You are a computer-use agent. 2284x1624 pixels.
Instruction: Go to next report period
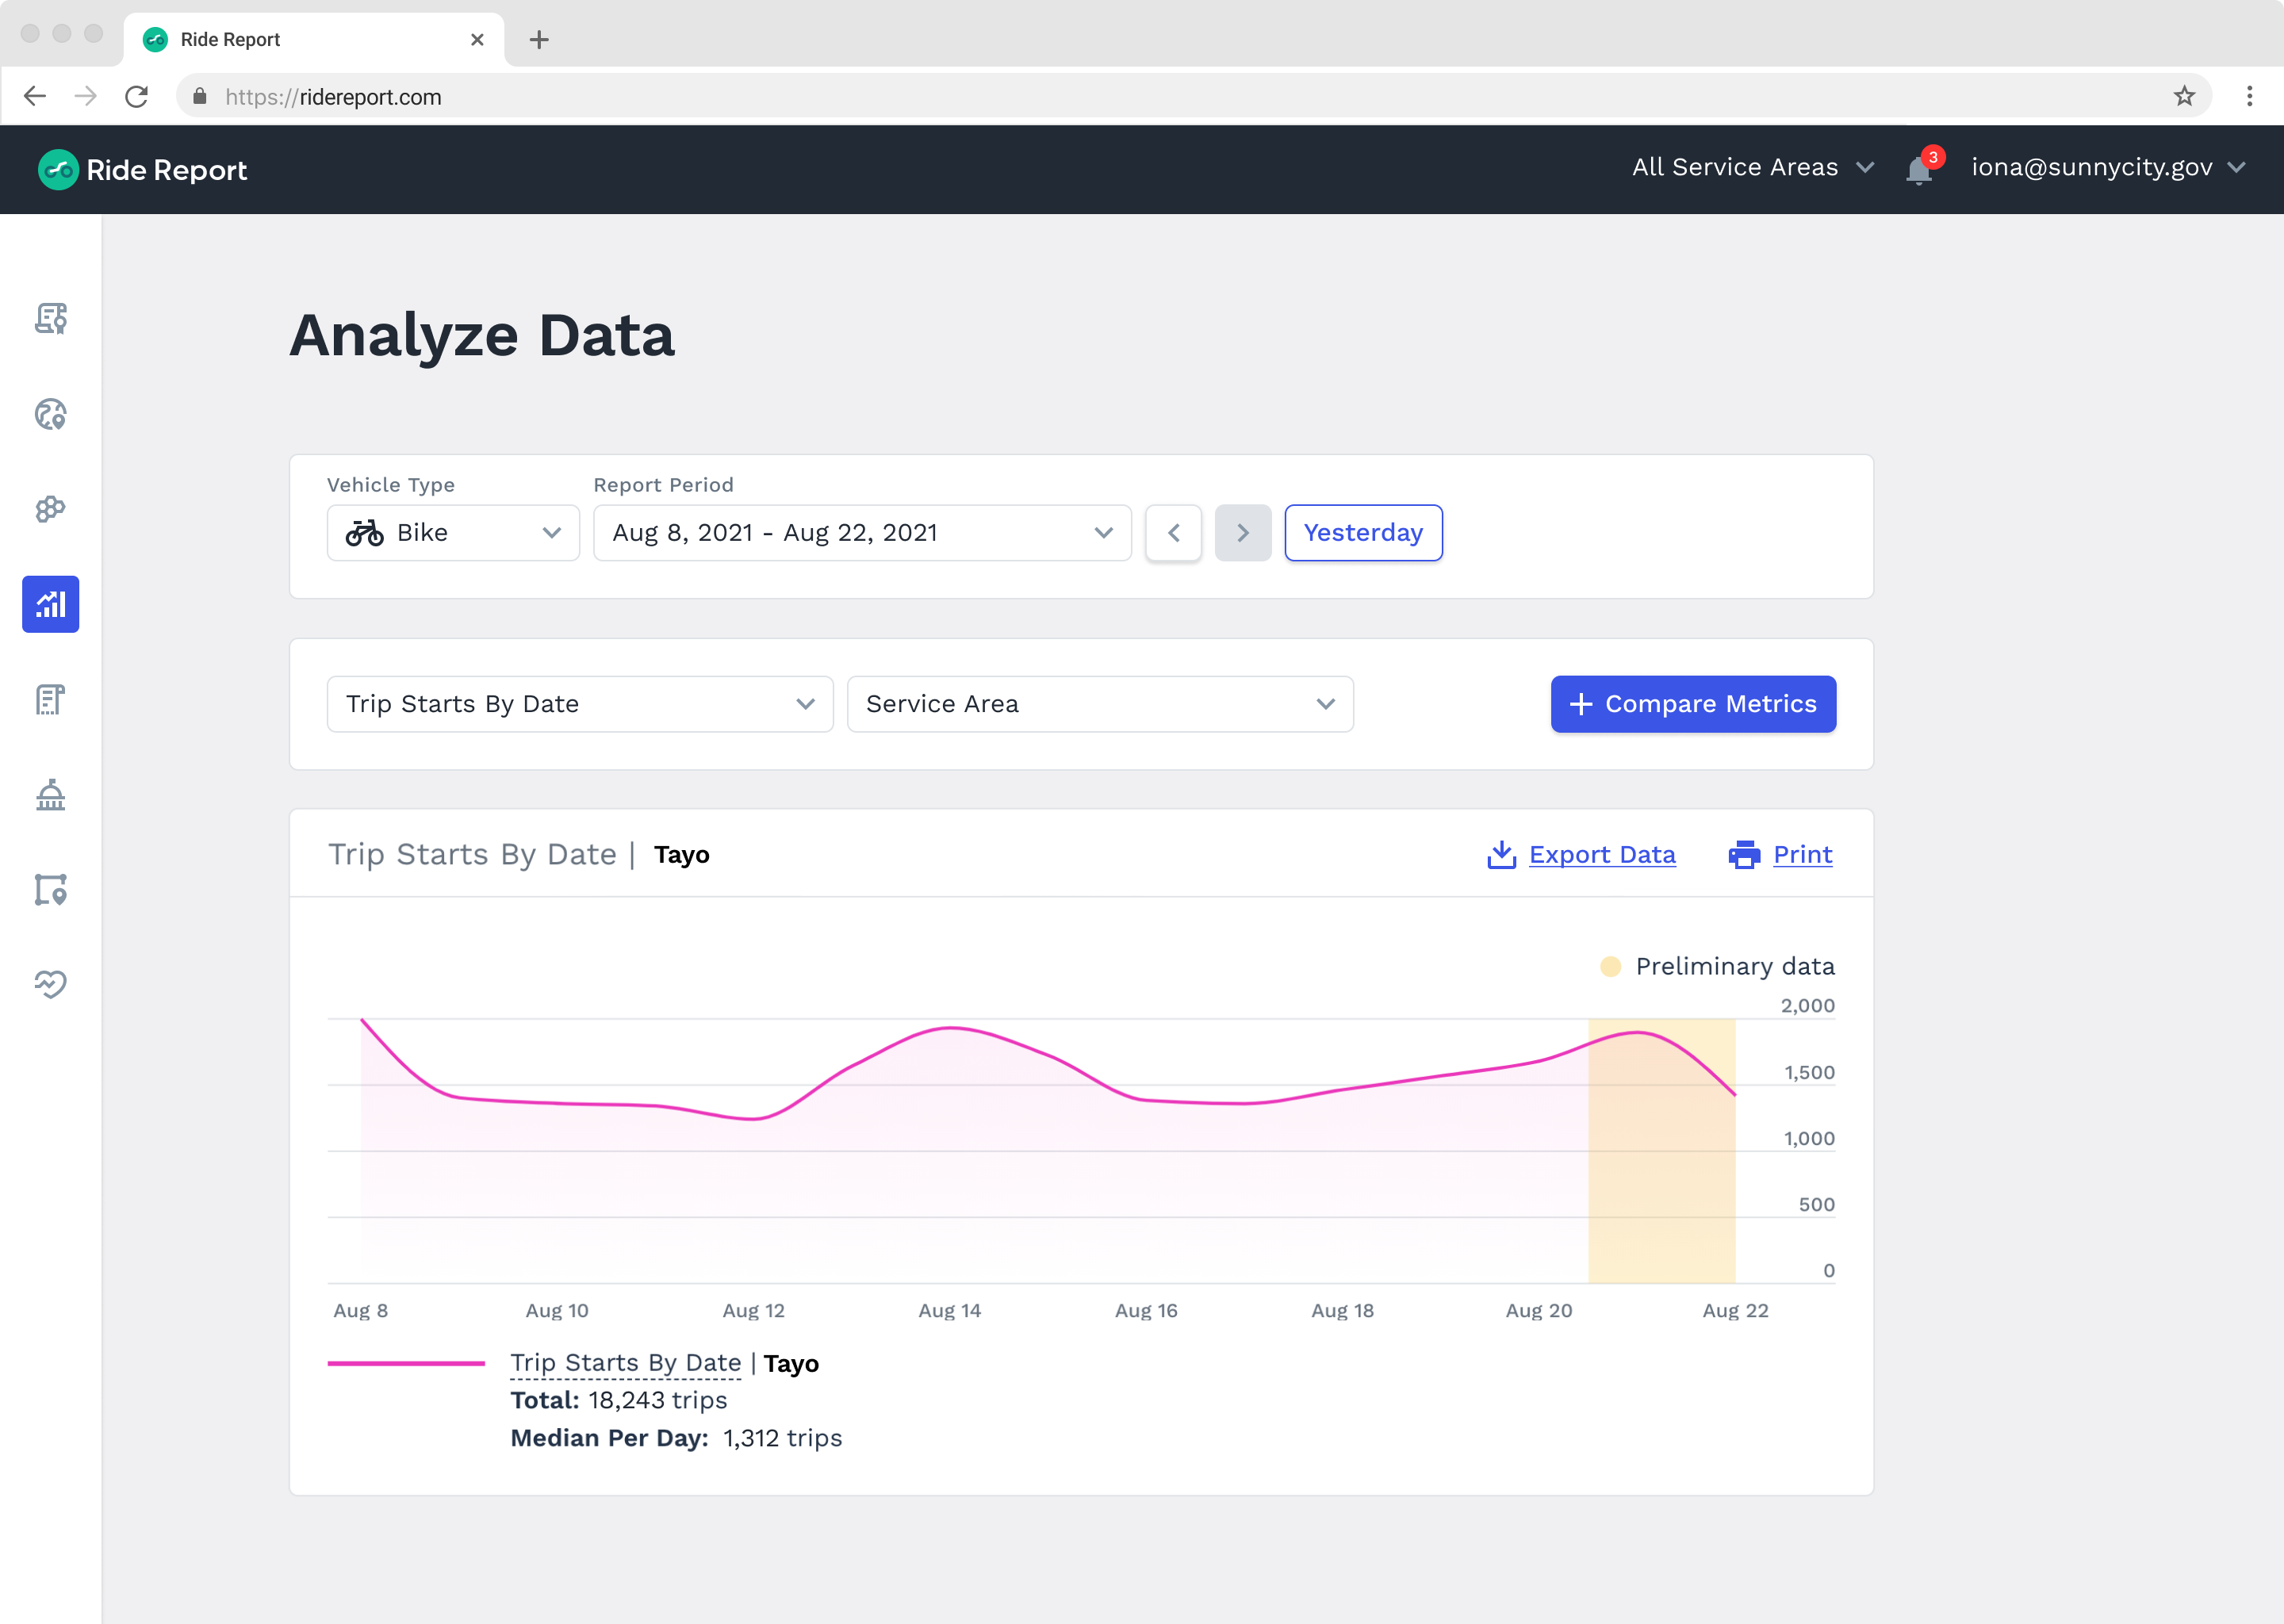tap(1243, 533)
